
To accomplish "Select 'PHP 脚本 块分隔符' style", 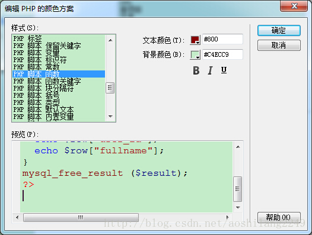I will (59, 88).
